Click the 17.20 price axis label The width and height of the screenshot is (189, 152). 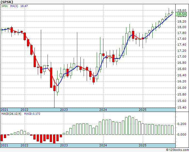coord(182,51)
